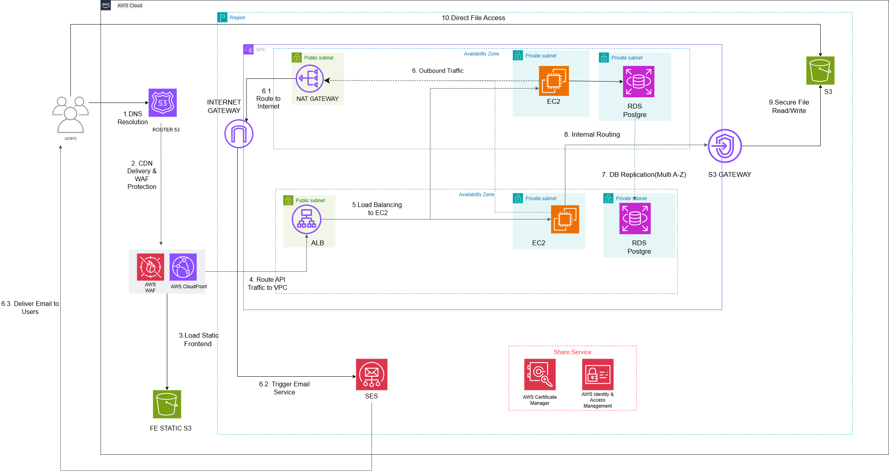Select the top 'Availability Zone' label
The image size is (889, 474).
click(x=481, y=54)
